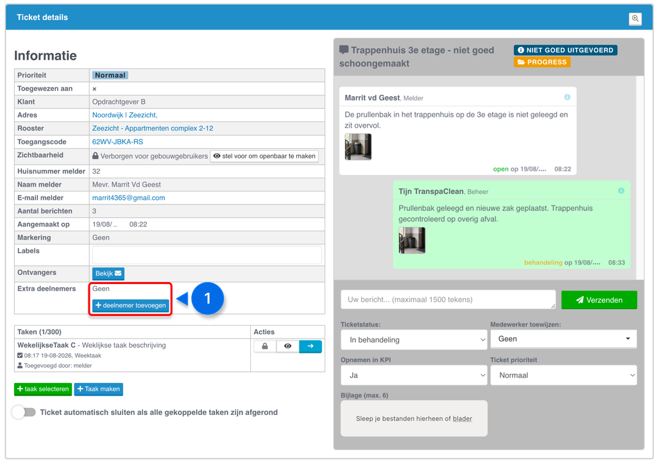
Task: Open the Bekijk recipients envelope button
Action: tap(108, 273)
